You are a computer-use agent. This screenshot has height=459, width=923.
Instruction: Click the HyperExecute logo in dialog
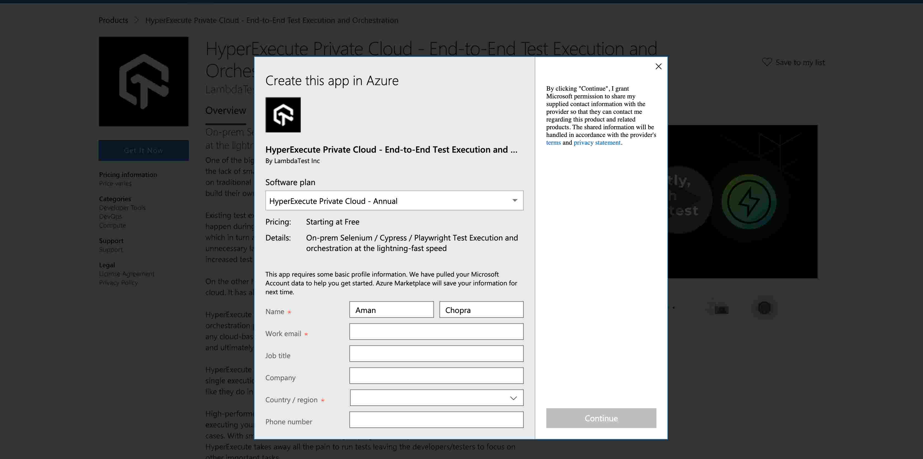point(283,115)
